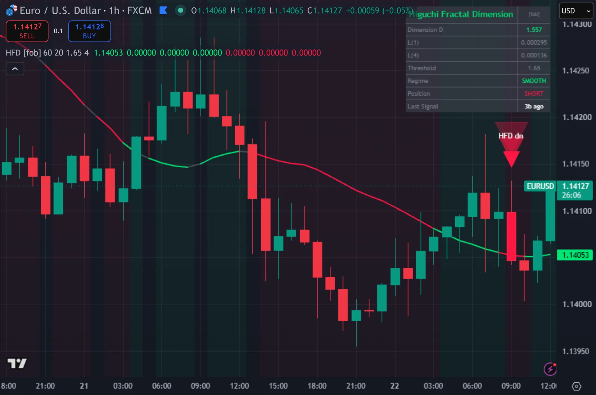Viewport: 596px width, 395px height.
Task: Click the EURUSD price line label
Action: [x=540, y=186]
